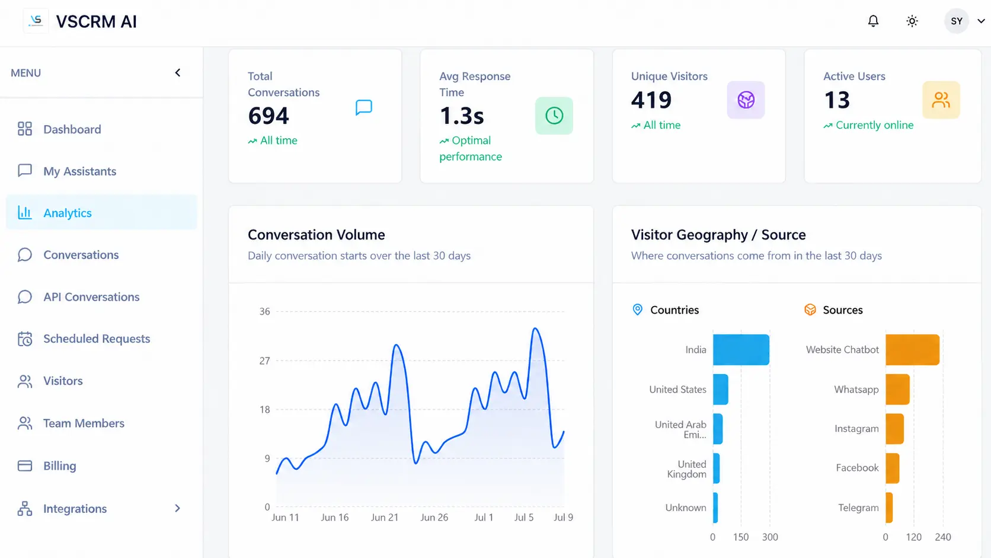991x558 pixels.
Task: Go to Team Members
Action: (x=101, y=423)
